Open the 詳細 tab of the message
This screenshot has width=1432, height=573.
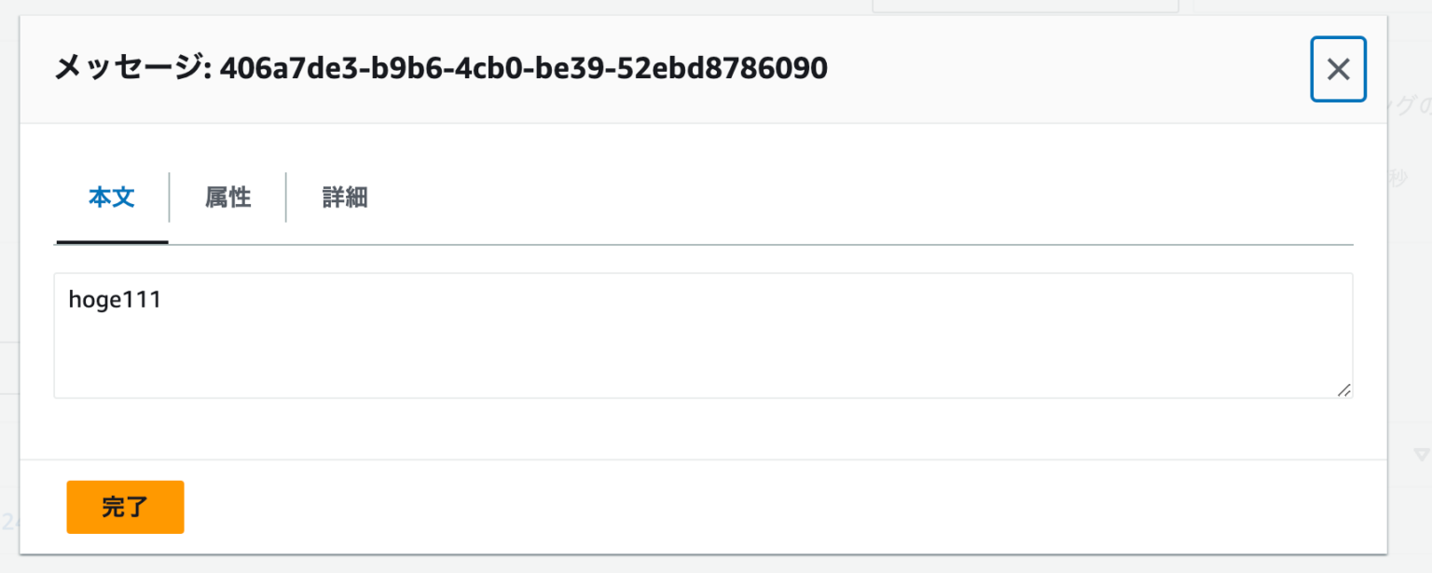[344, 198]
